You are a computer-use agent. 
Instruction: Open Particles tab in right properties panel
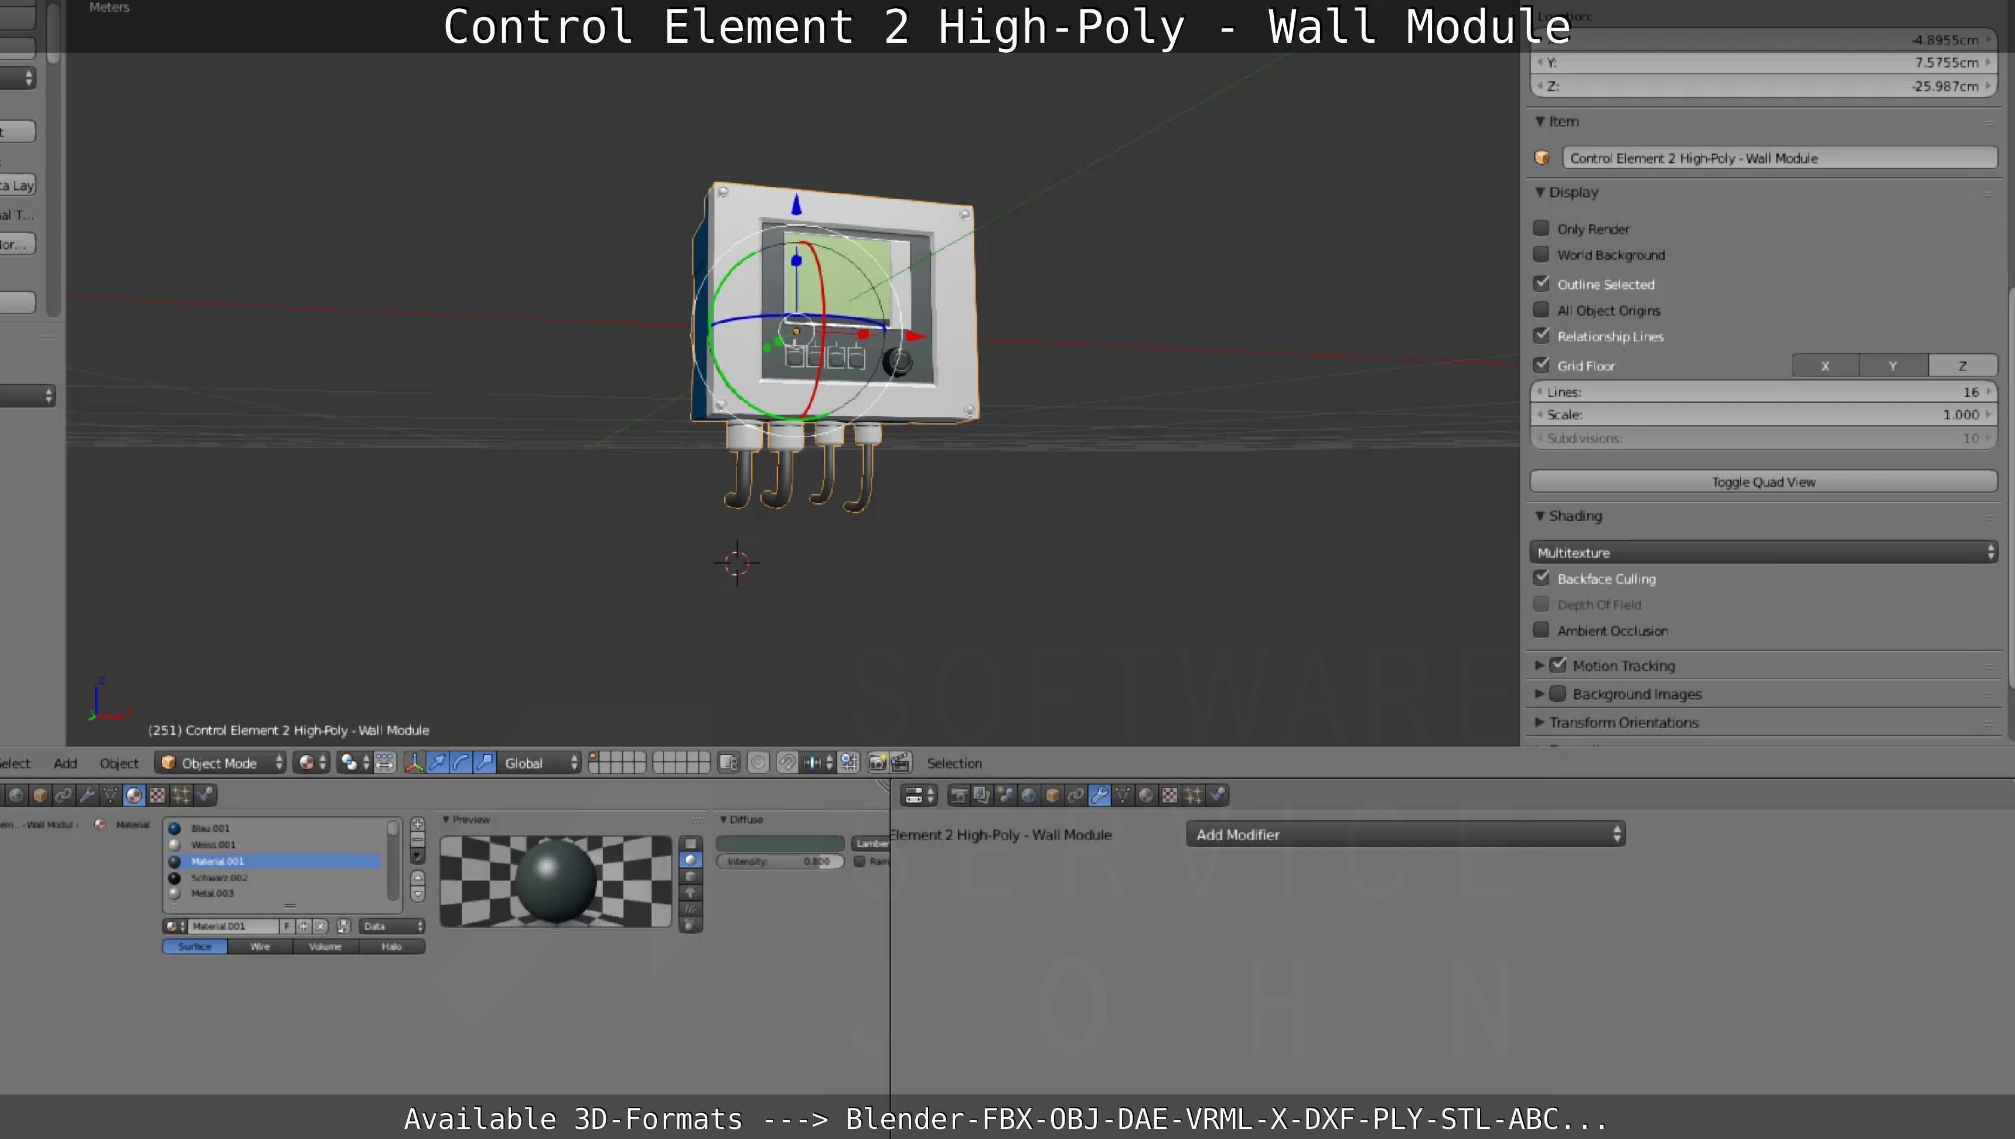[x=1193, y=796]
